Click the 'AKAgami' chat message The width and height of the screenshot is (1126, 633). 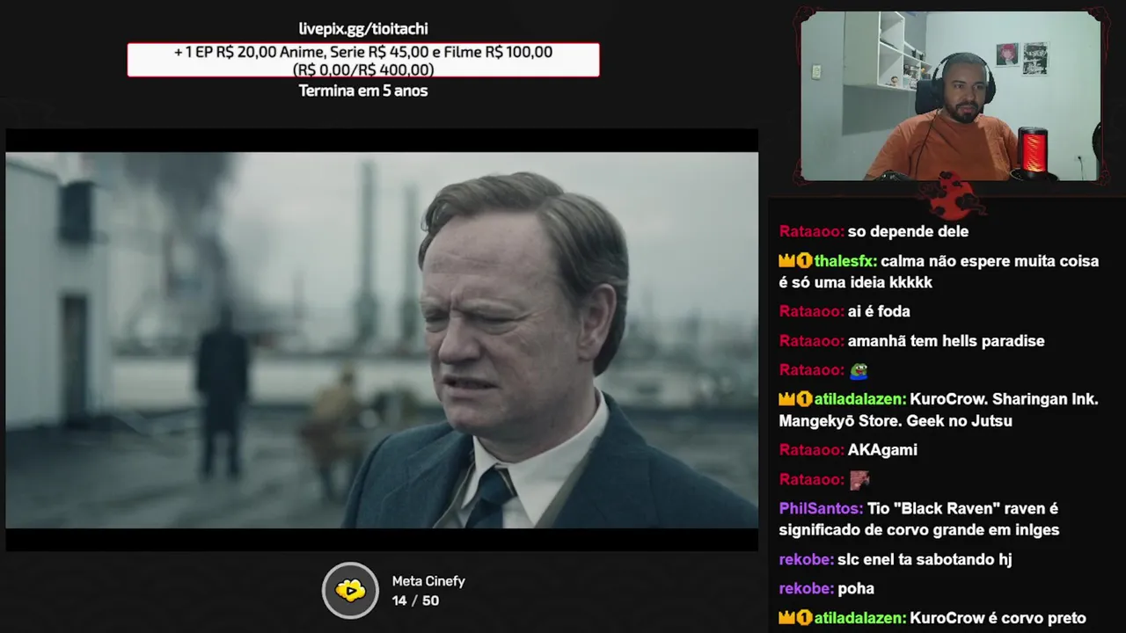click(882, 450)
